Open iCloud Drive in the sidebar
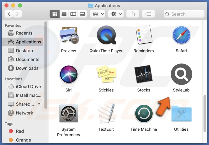The height and width of the screenshot is (145, 209). coord(22,87)
